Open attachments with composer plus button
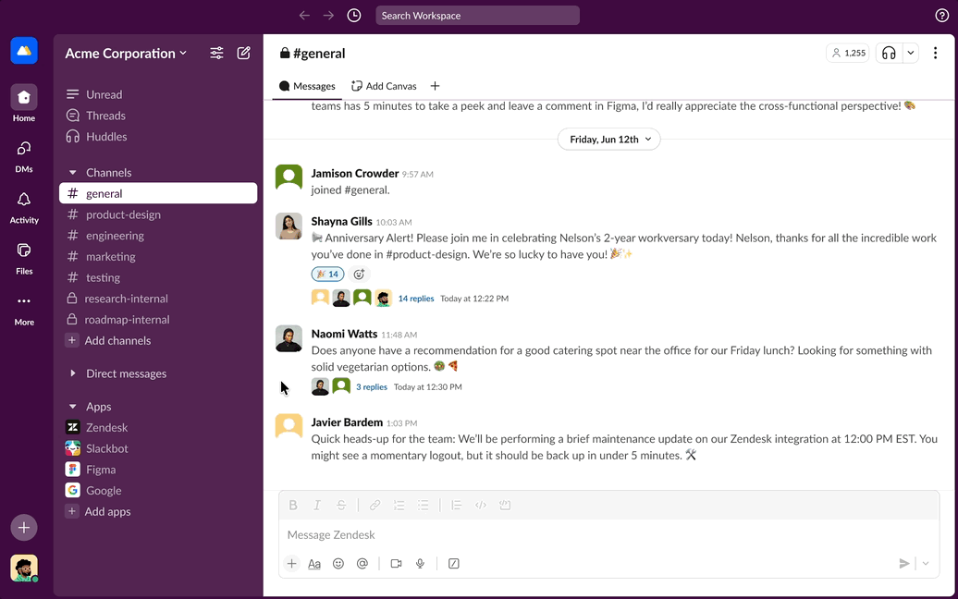958x599 pixels. (291, 564)
